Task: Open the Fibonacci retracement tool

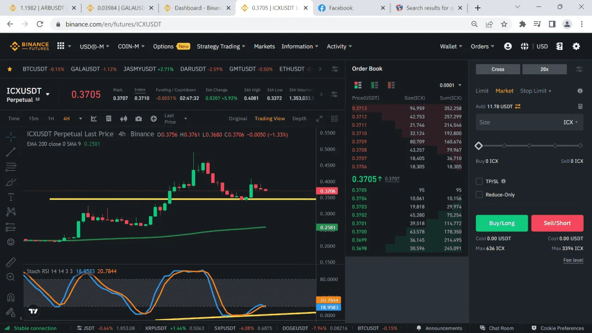Action: pos(11,166)
